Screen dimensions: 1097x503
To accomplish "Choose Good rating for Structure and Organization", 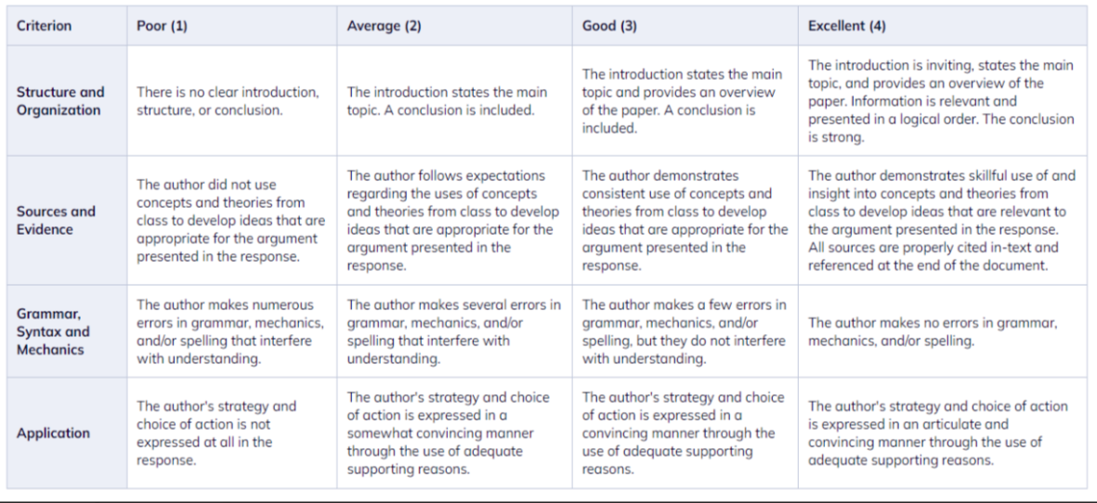I will click(x=686, y=100).
